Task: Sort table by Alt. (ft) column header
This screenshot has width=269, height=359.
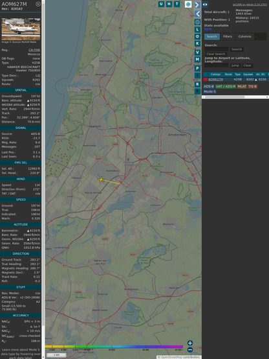Action: coord(261,74)
